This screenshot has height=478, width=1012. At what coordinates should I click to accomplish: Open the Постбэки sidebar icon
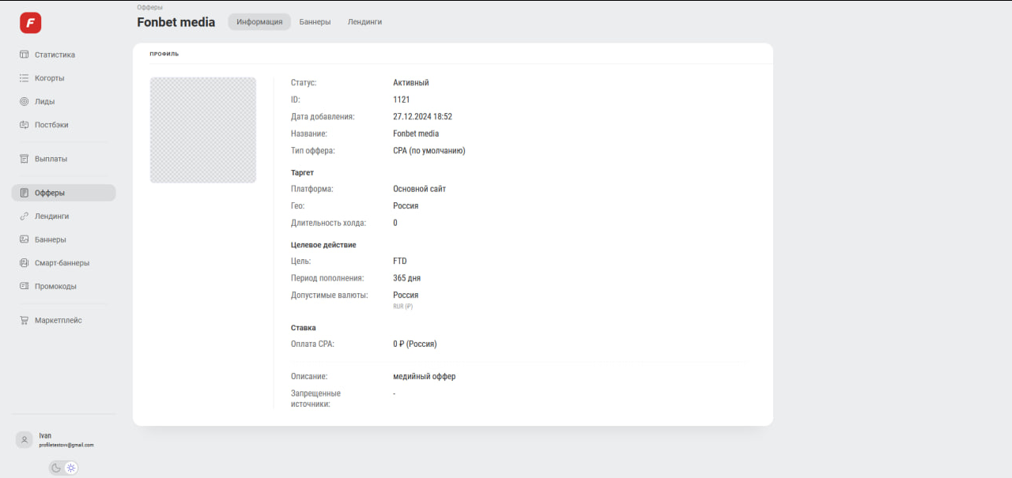point(25,125)
